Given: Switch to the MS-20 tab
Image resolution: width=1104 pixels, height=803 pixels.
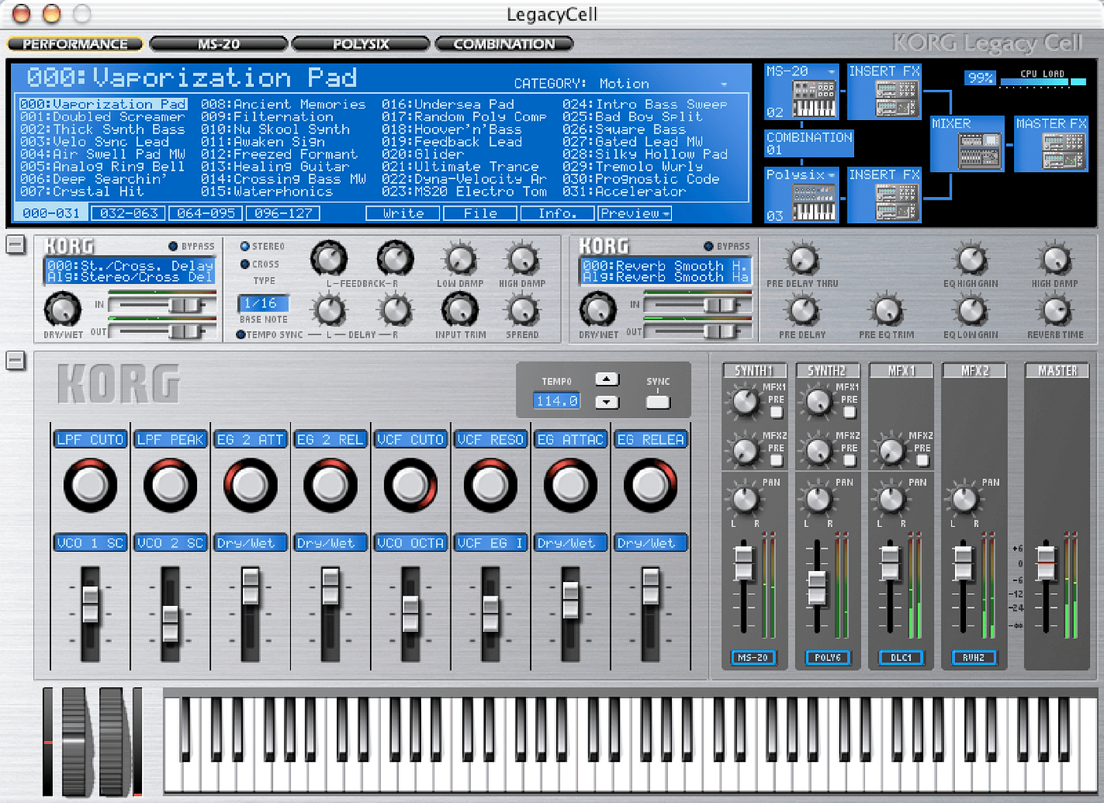Looking at the screenshot, I should (218, 44).
